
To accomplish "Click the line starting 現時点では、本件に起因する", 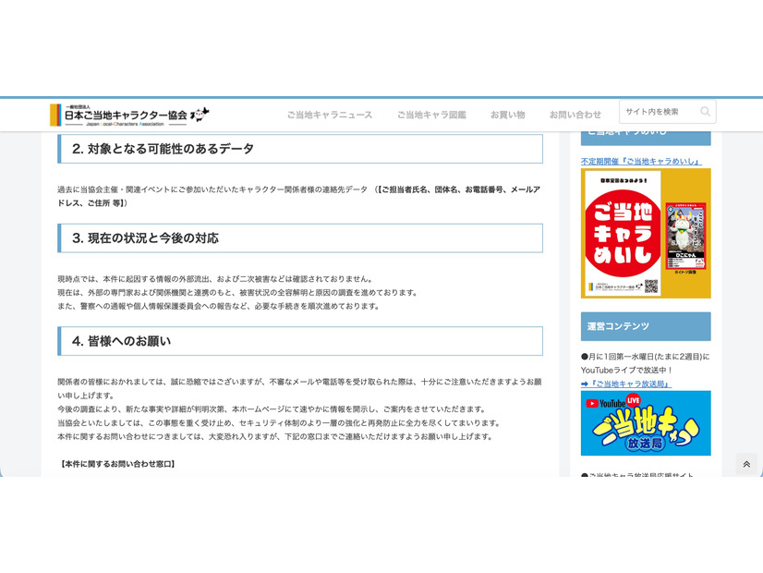I will 216,279.
